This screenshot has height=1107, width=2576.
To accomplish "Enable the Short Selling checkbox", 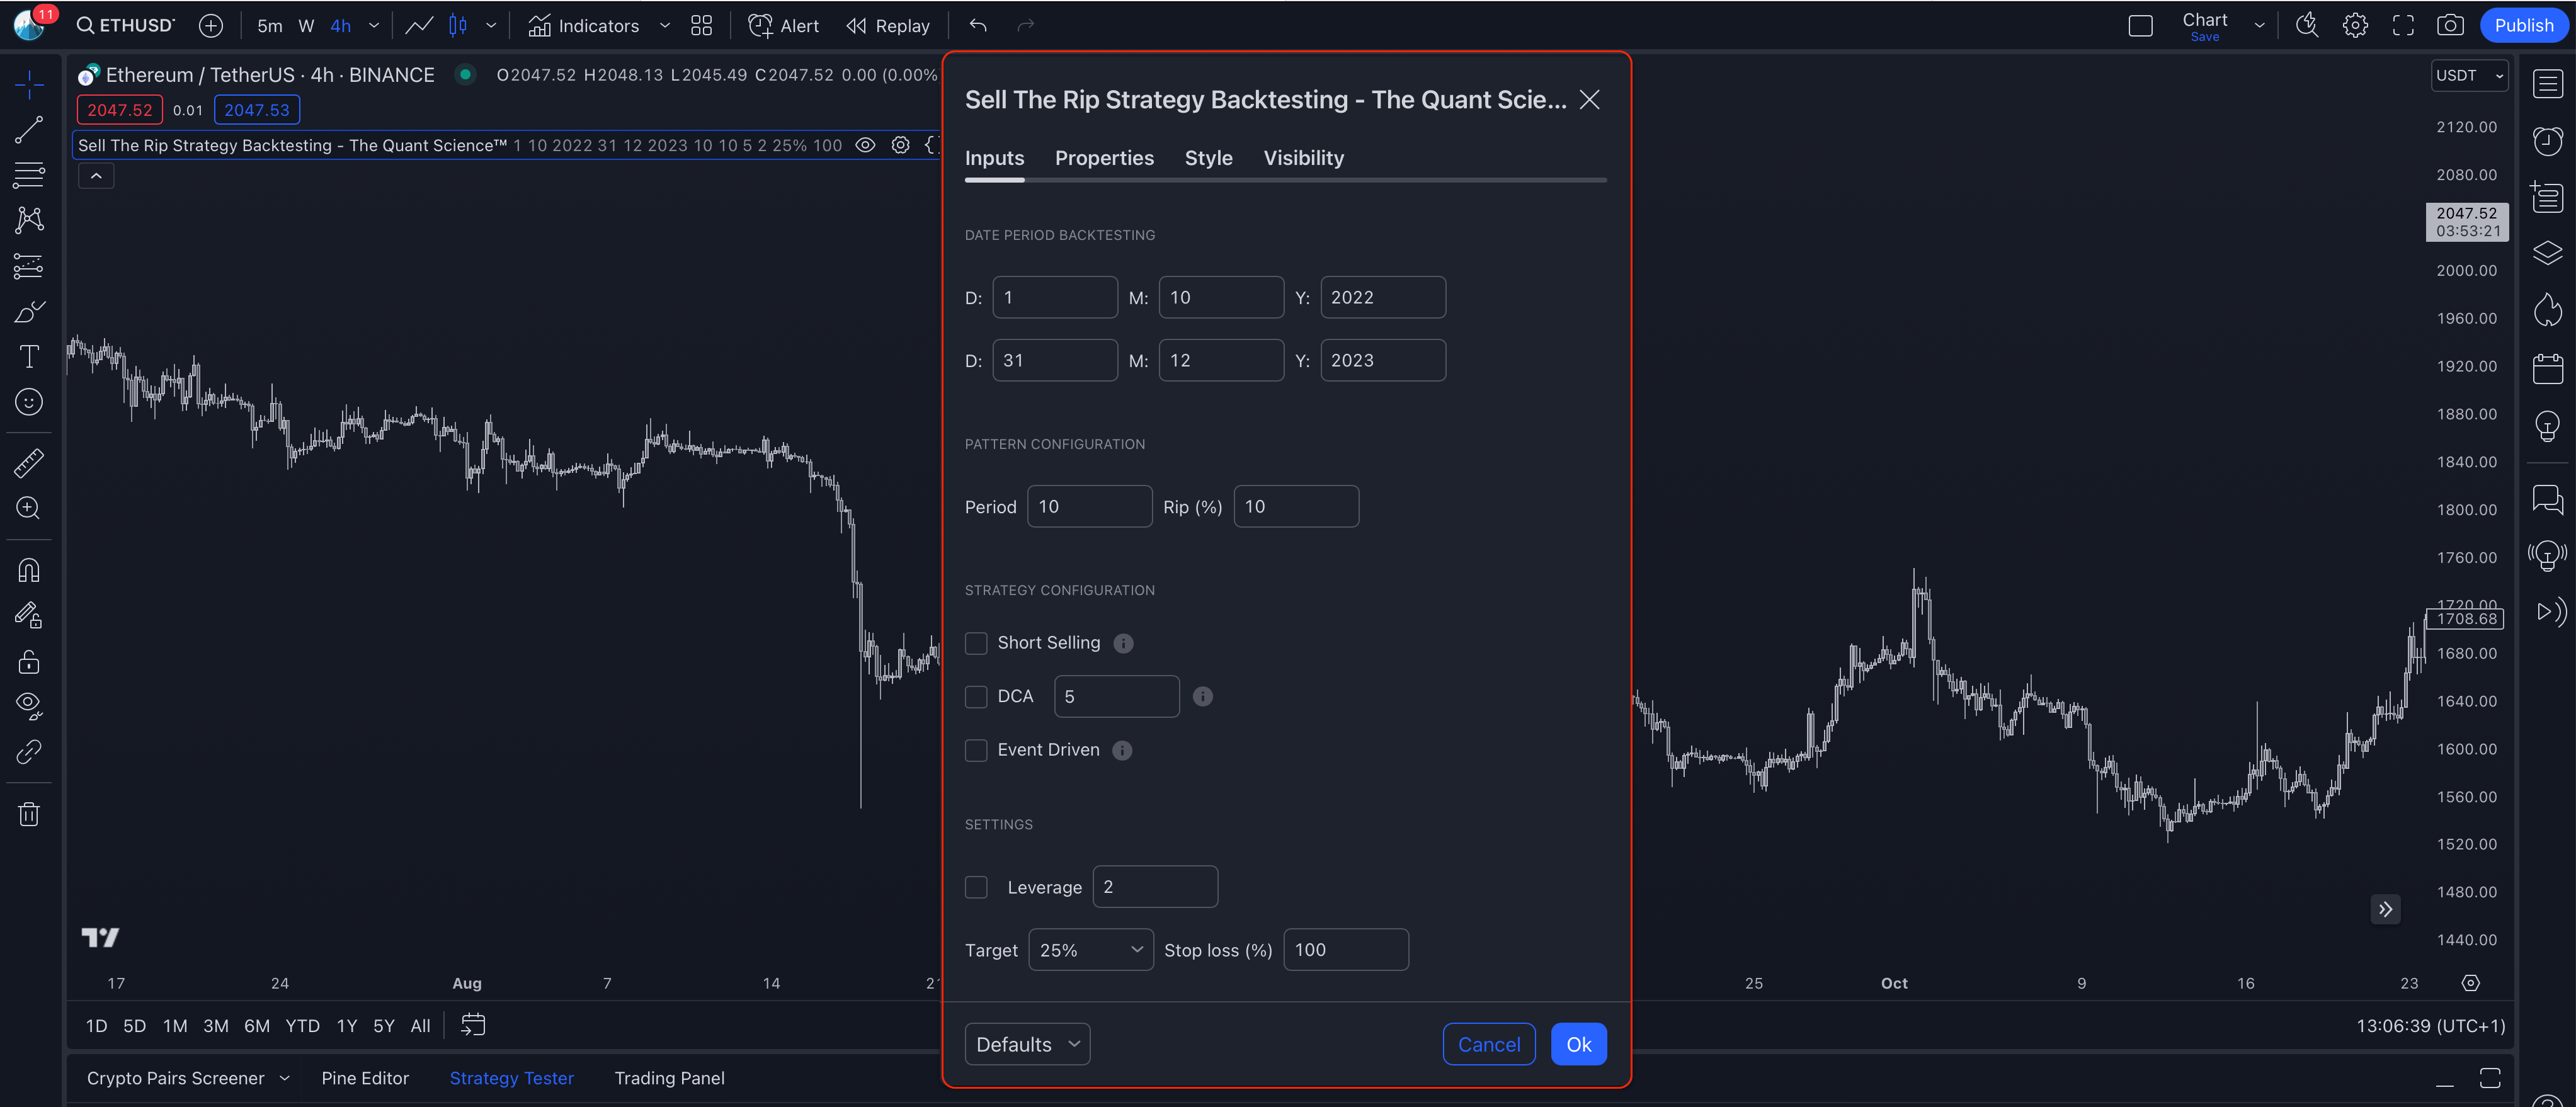I will 976,643.
